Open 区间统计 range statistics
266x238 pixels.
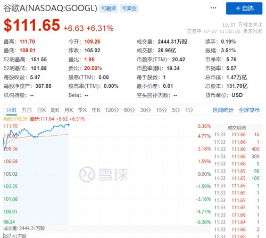(x=223, y=110)
